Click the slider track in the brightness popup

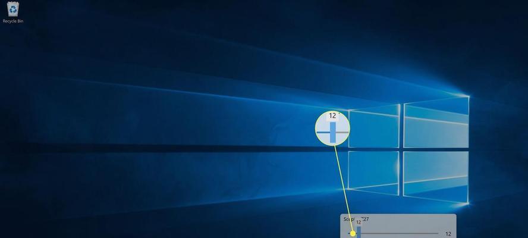click(x=393, y=233)
